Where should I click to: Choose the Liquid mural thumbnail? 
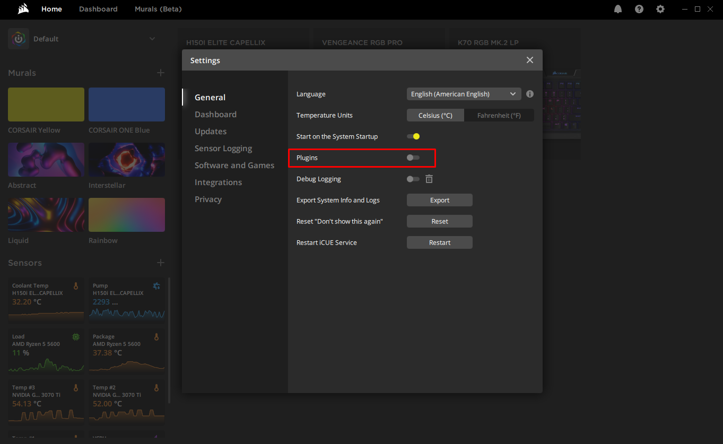click(46, 215)
